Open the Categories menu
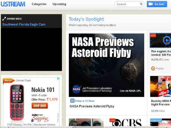This screenshot has height=128, width=171. click(x=39, y=4)
